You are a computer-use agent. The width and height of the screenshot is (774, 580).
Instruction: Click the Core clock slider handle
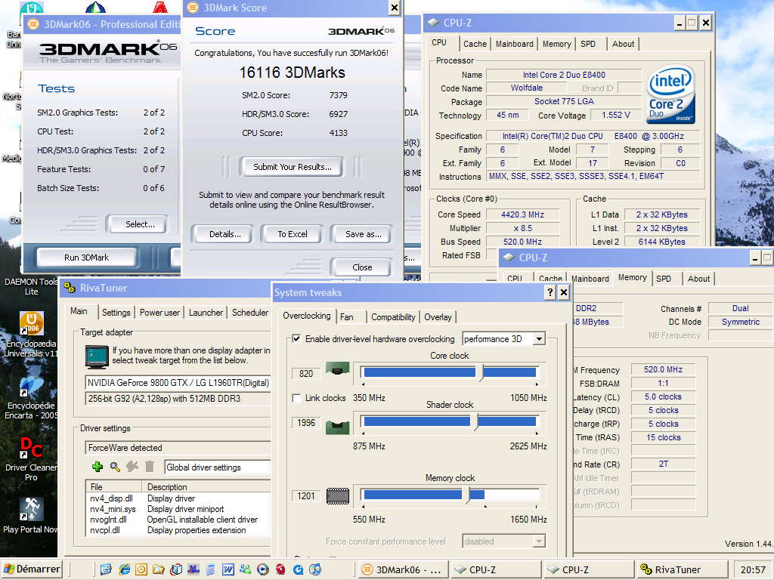click(x=480, y=373)
